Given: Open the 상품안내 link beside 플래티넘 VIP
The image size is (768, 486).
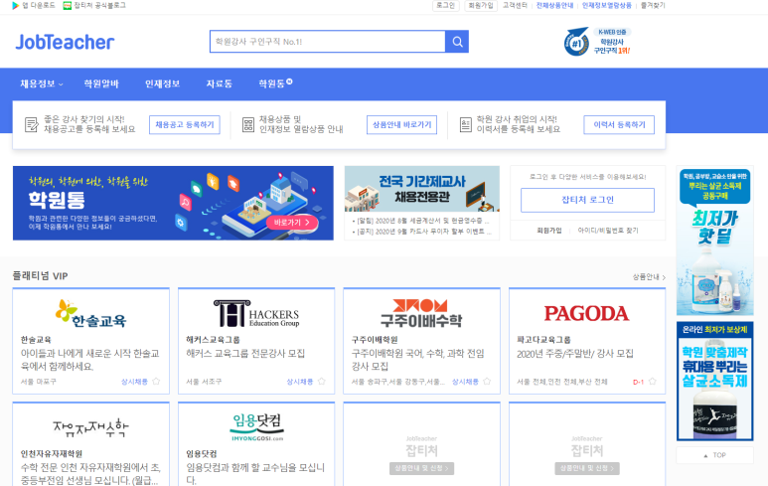Looking at the screenshot, I should point(649,277).
